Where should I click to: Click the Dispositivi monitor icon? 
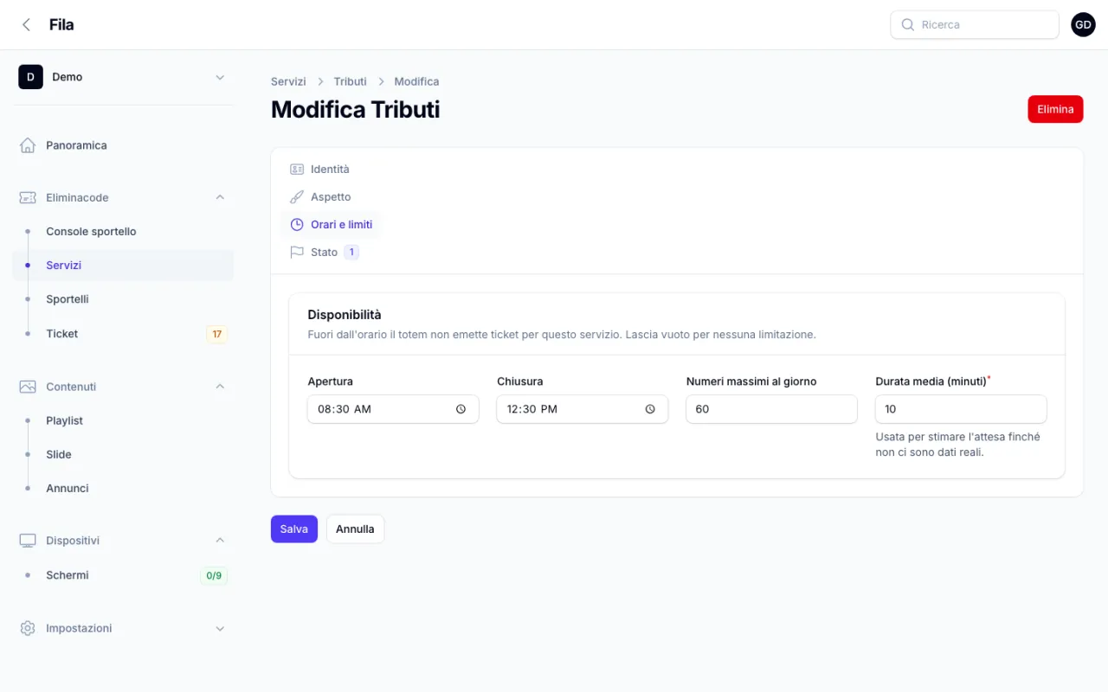pos(28,541)
